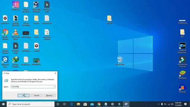Click the microphone icon in system tray
This screenshot has height=107, width=190.
tap(162, 104)
